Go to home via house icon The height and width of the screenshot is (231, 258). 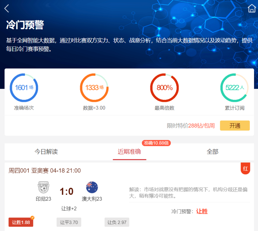point(252,9)
